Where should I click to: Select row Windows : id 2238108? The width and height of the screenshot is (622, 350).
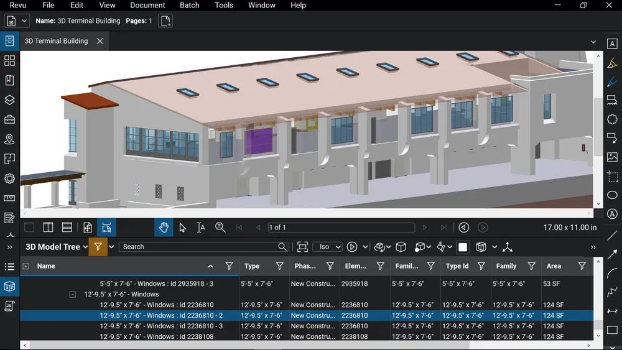point(156,336)
